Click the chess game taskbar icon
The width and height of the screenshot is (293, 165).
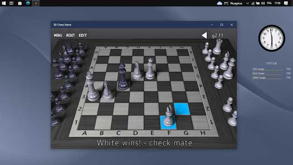click(36, 3)
